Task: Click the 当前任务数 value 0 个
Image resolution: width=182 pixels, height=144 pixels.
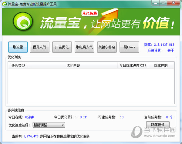Action: click(170, 117)
